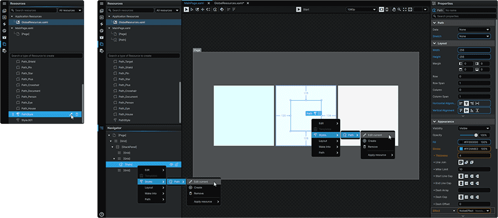Open the Stroke color swatch #FF2AA6E2
This screenshot has width=498, height=218.
[x=461, y=149]
